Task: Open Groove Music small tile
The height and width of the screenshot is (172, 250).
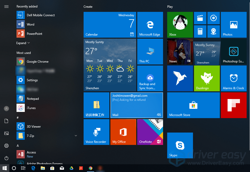Action: 213,18
